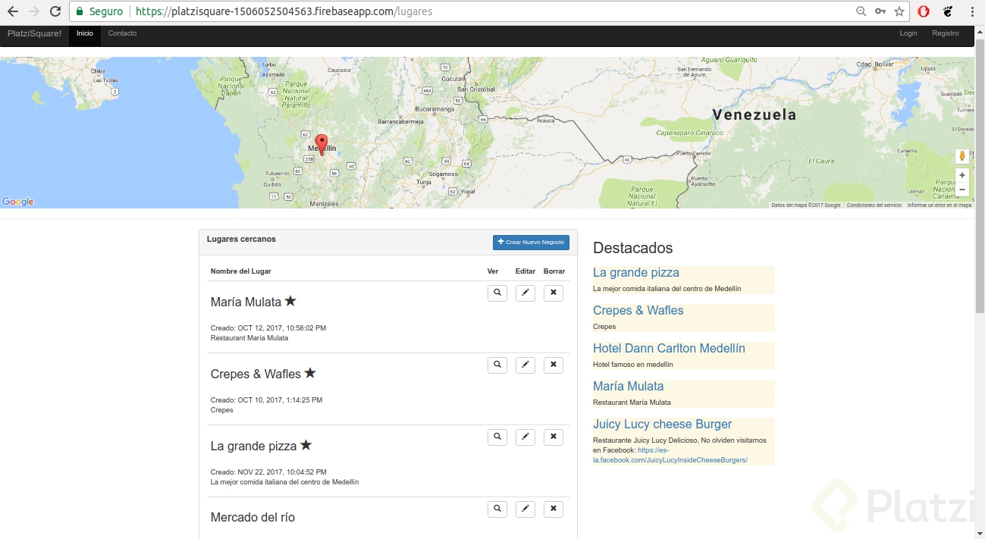View Crepes & Wafles with the magnifier button
The width and height of the screenshot is (985, 539).
tap(497, 365)
